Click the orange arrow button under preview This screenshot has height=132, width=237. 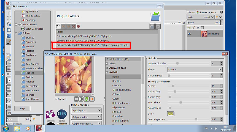pyautogui.click(x=92, y=99)
